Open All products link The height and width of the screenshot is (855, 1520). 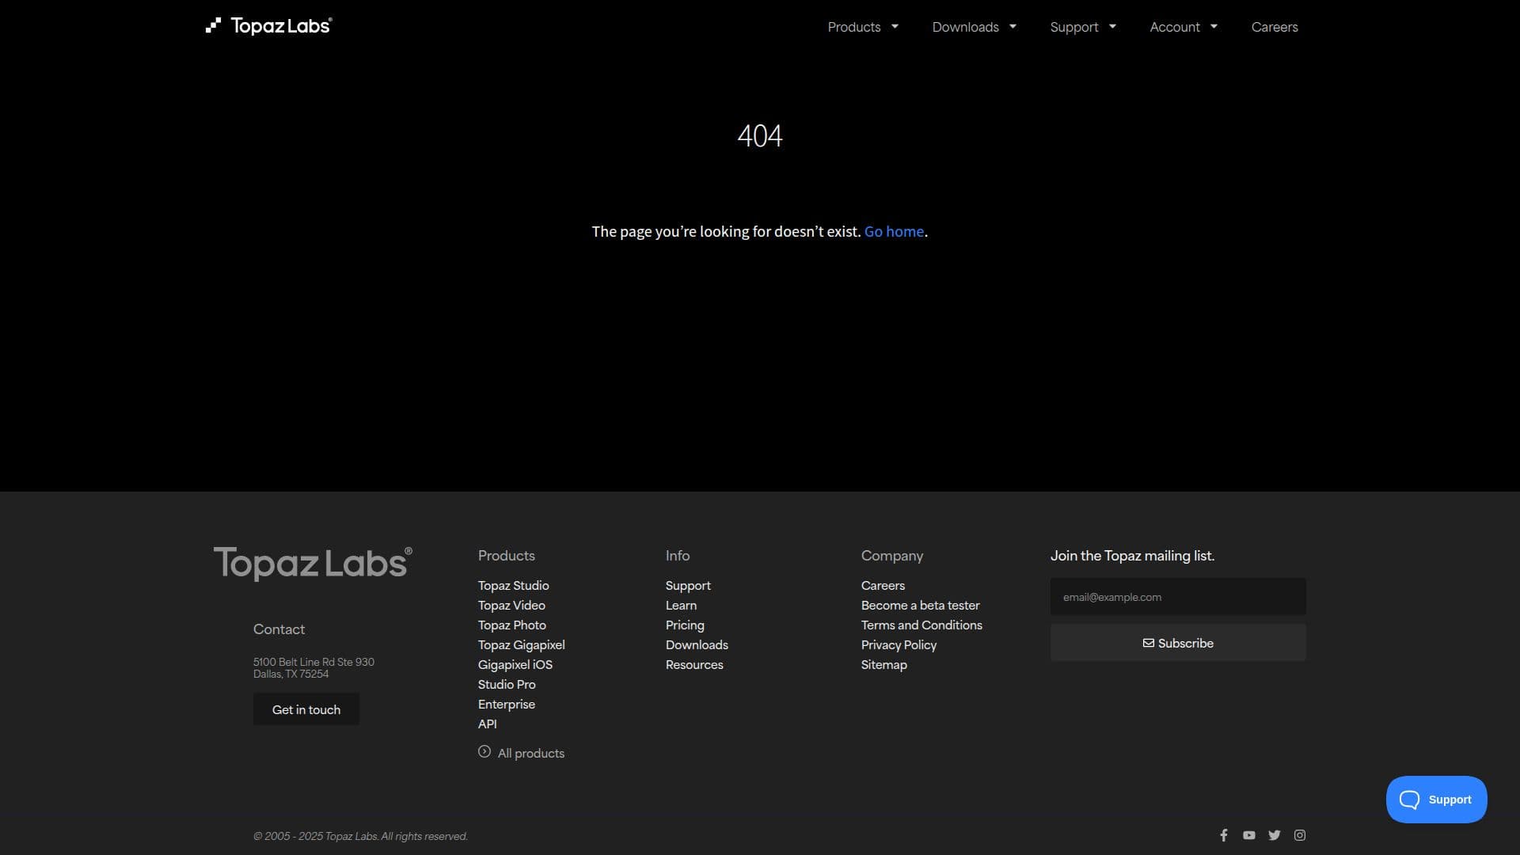[x=531, y=753]
